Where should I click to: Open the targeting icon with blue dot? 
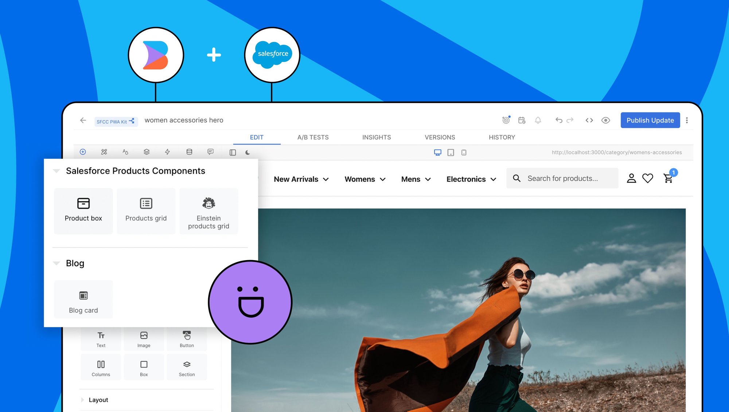coord(506,120)
